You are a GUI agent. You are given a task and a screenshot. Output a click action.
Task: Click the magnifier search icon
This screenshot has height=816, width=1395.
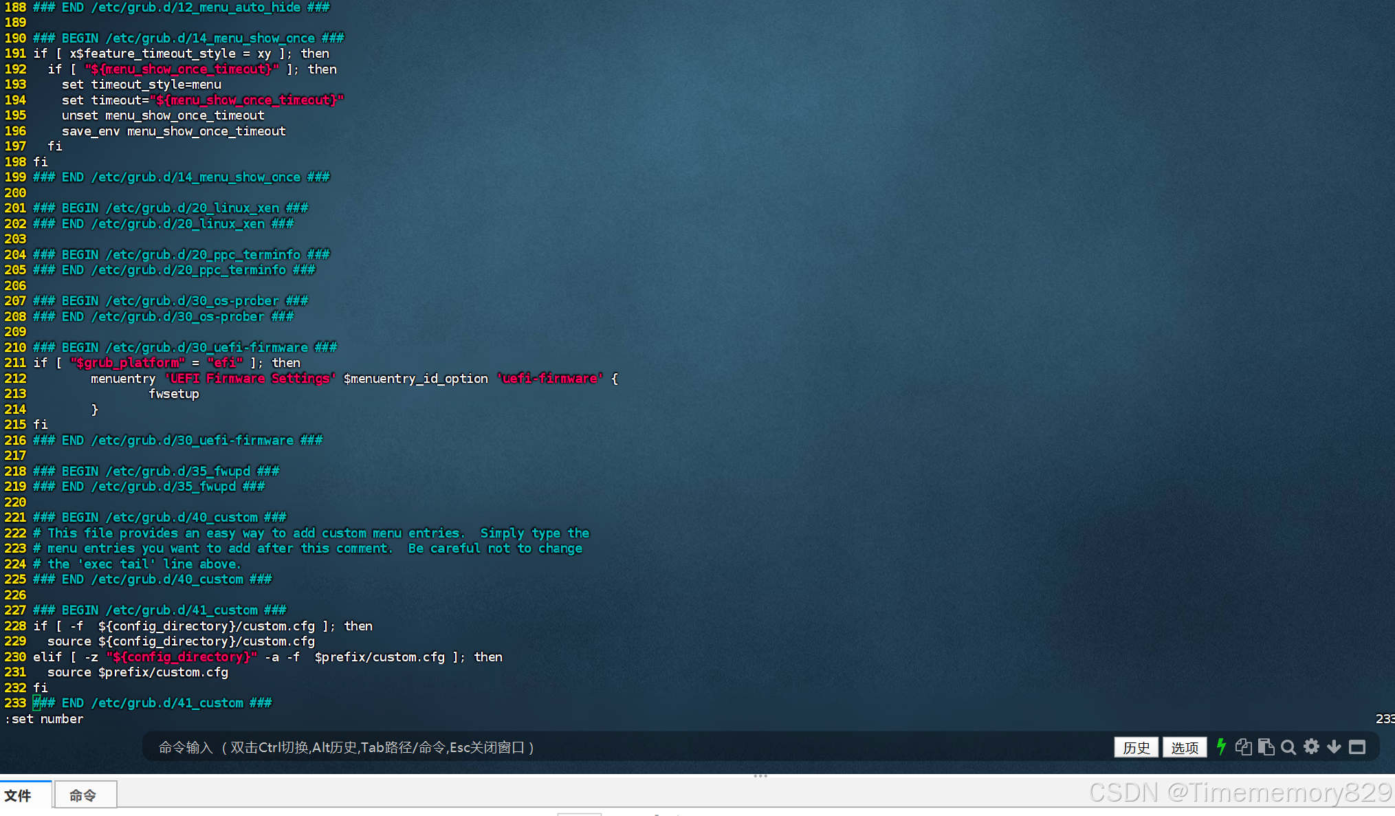tap(1288, 747)
